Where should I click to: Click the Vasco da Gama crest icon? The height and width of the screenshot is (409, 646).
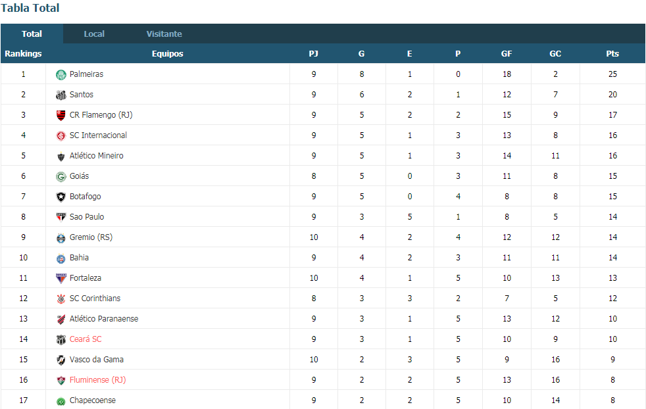click(x=61, y=360)
